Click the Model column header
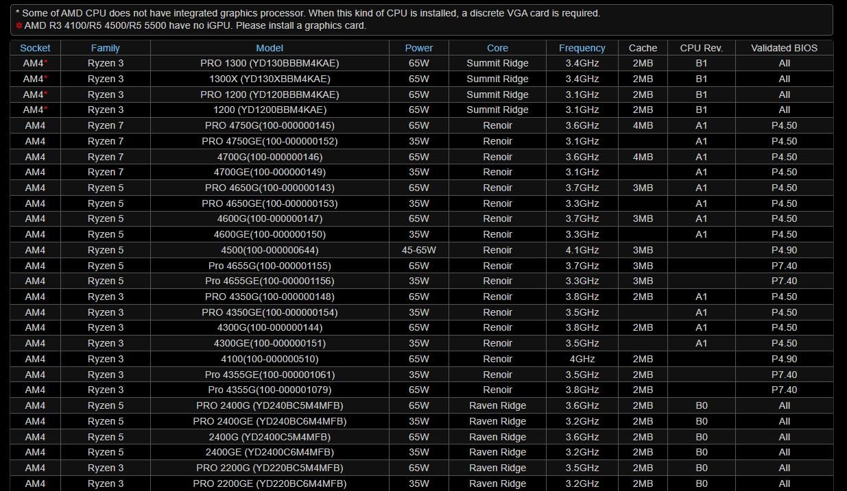The height and width of the screenshot is (491, 847). (x=270, y=48)
